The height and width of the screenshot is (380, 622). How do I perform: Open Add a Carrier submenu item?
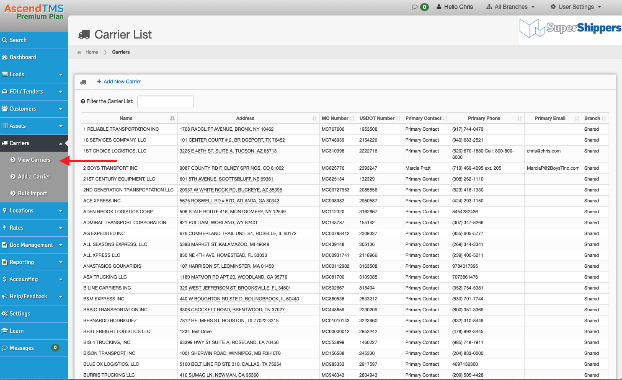coord(34,176)
